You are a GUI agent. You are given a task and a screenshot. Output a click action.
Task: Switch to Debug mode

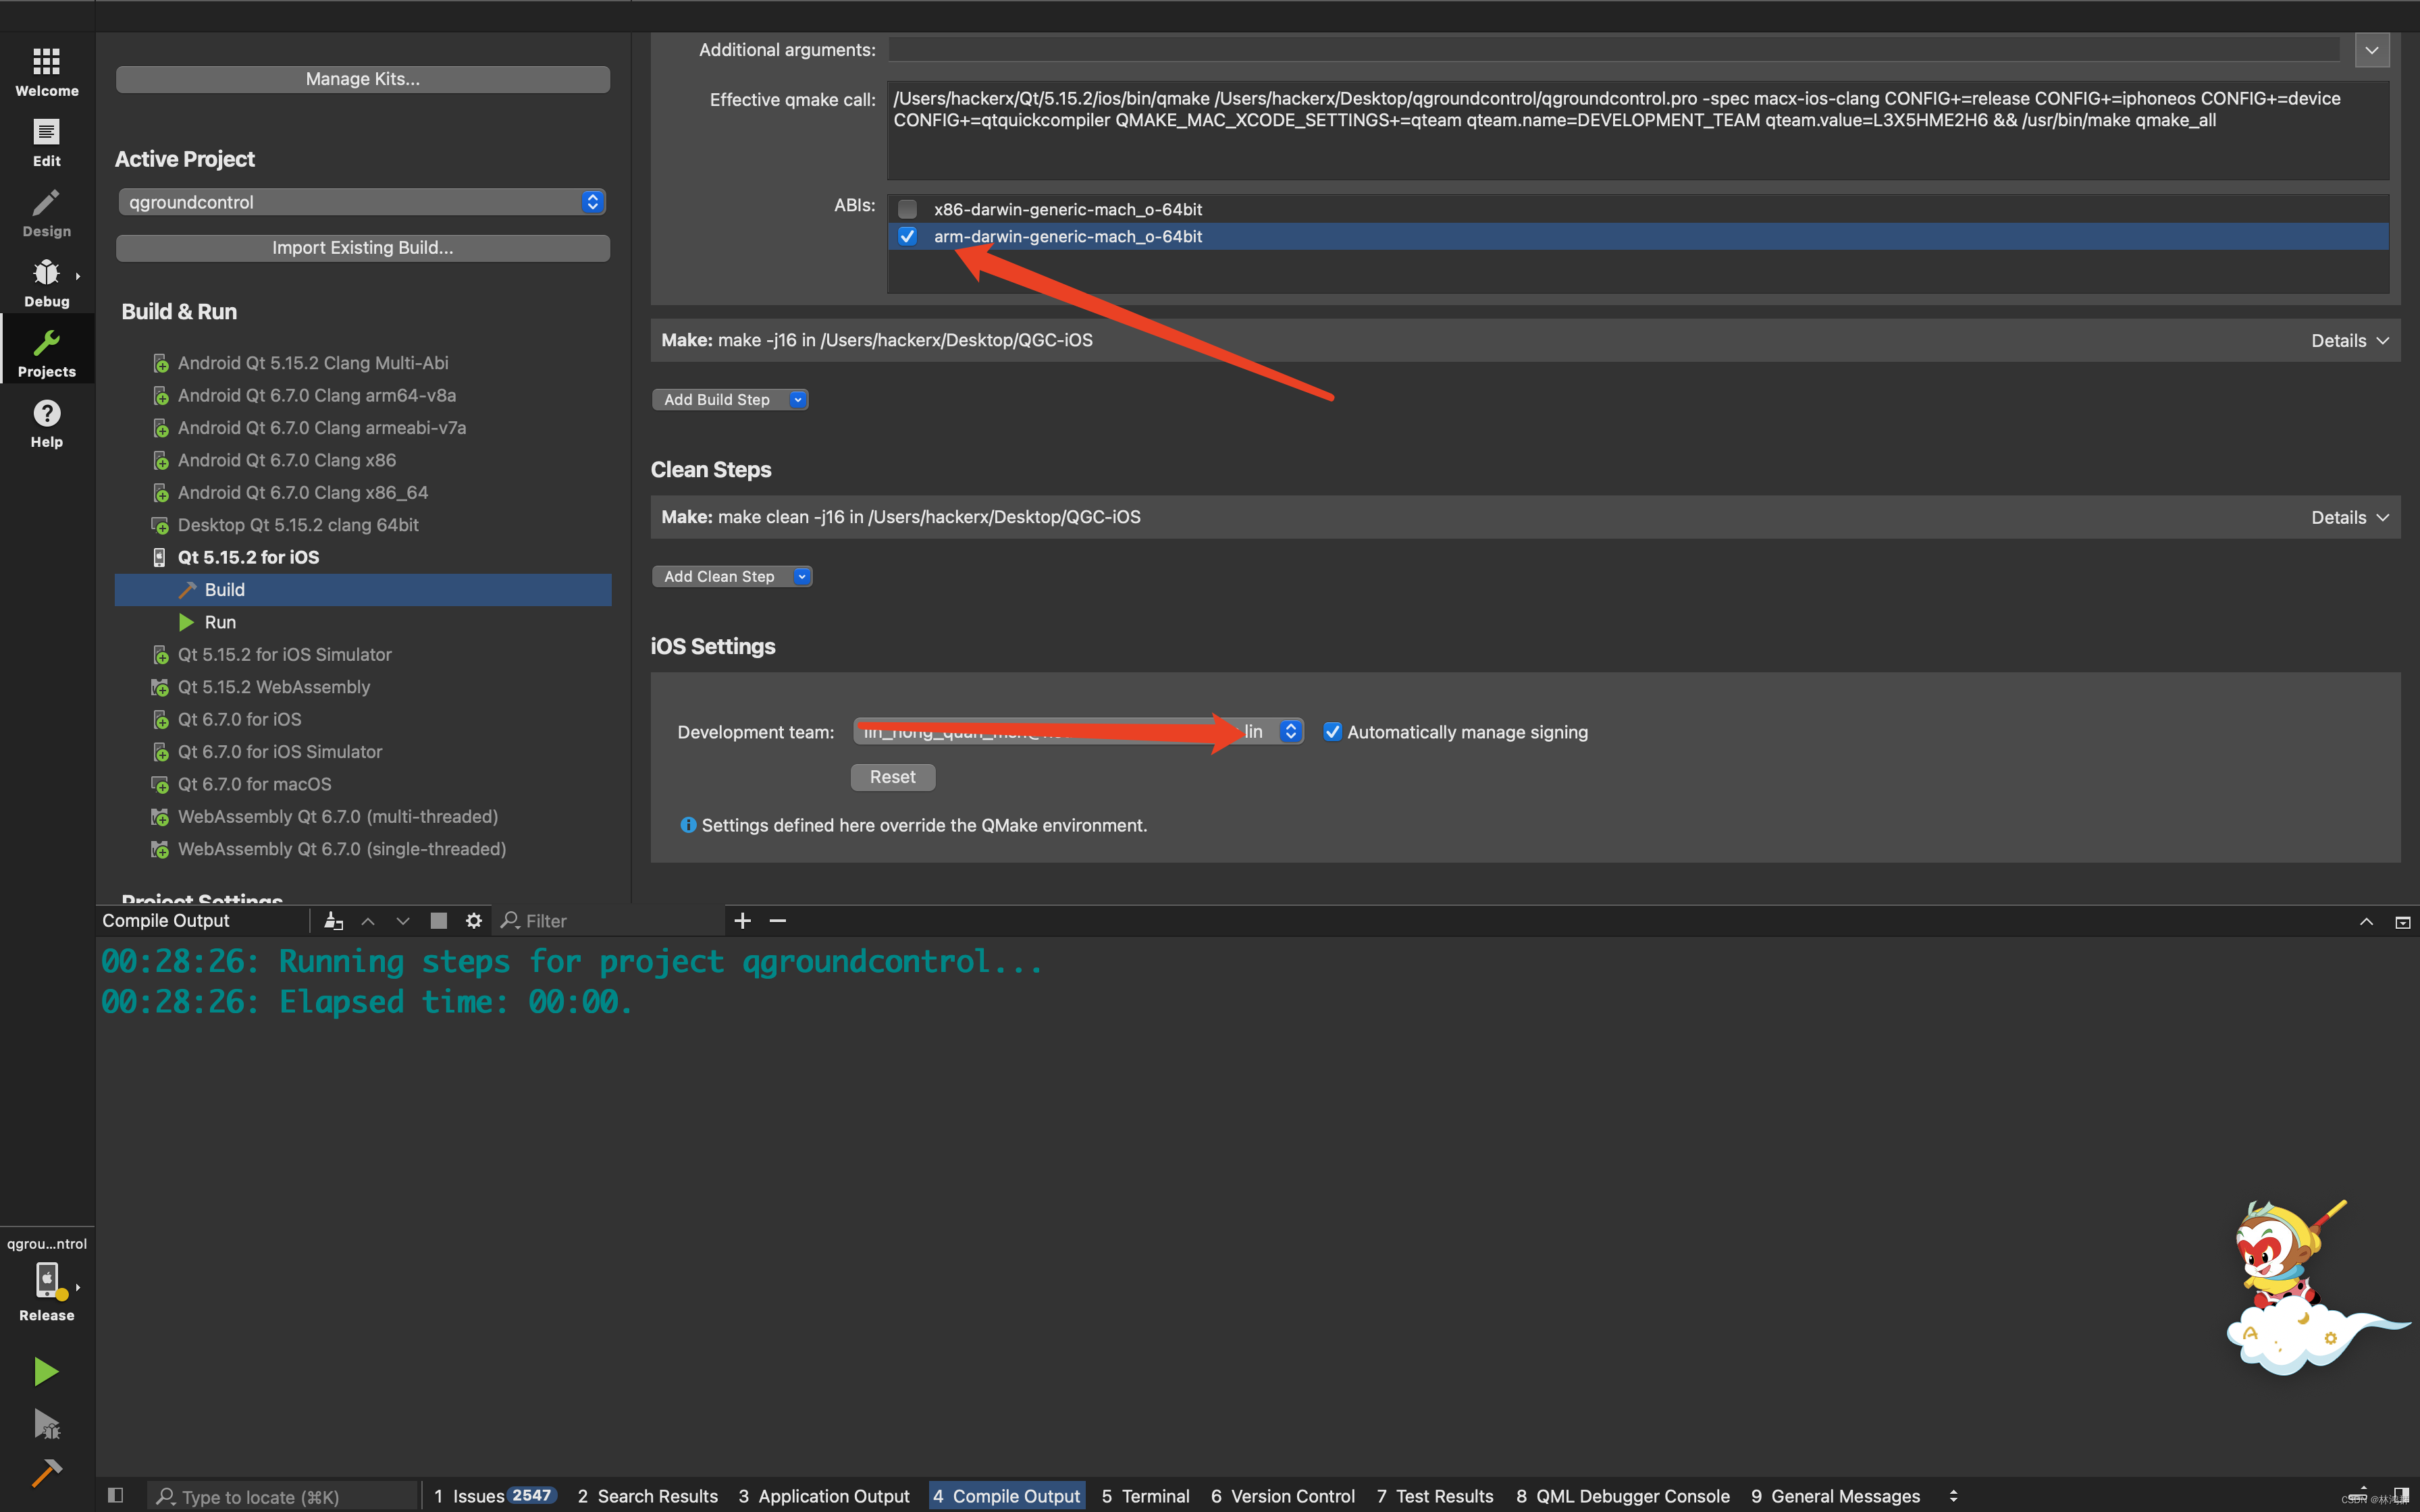point(46,283)
